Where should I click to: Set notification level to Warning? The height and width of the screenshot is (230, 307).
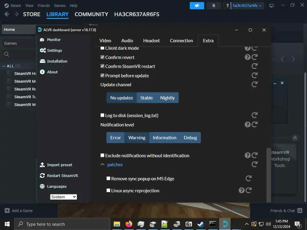point(137,138)
